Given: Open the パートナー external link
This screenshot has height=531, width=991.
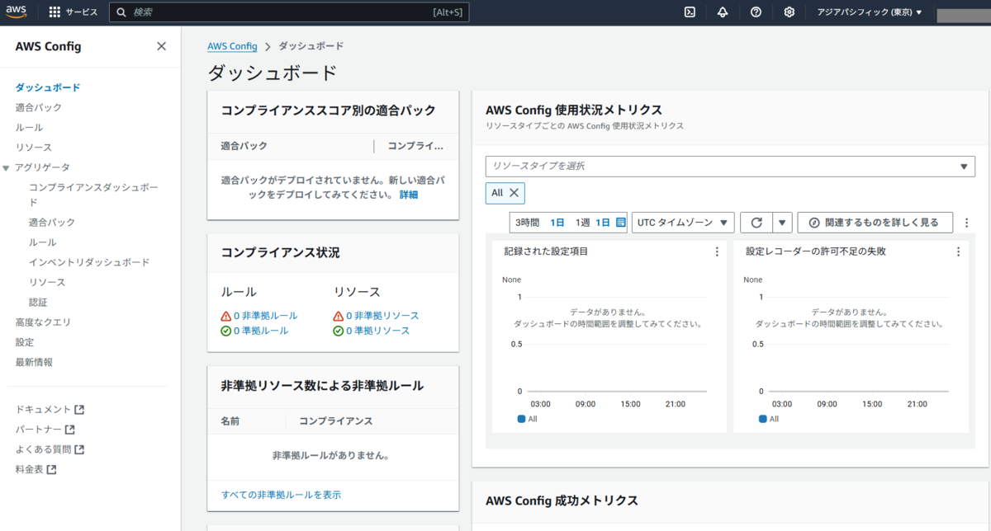Looking at the screenshot, I should coord(45,430).
